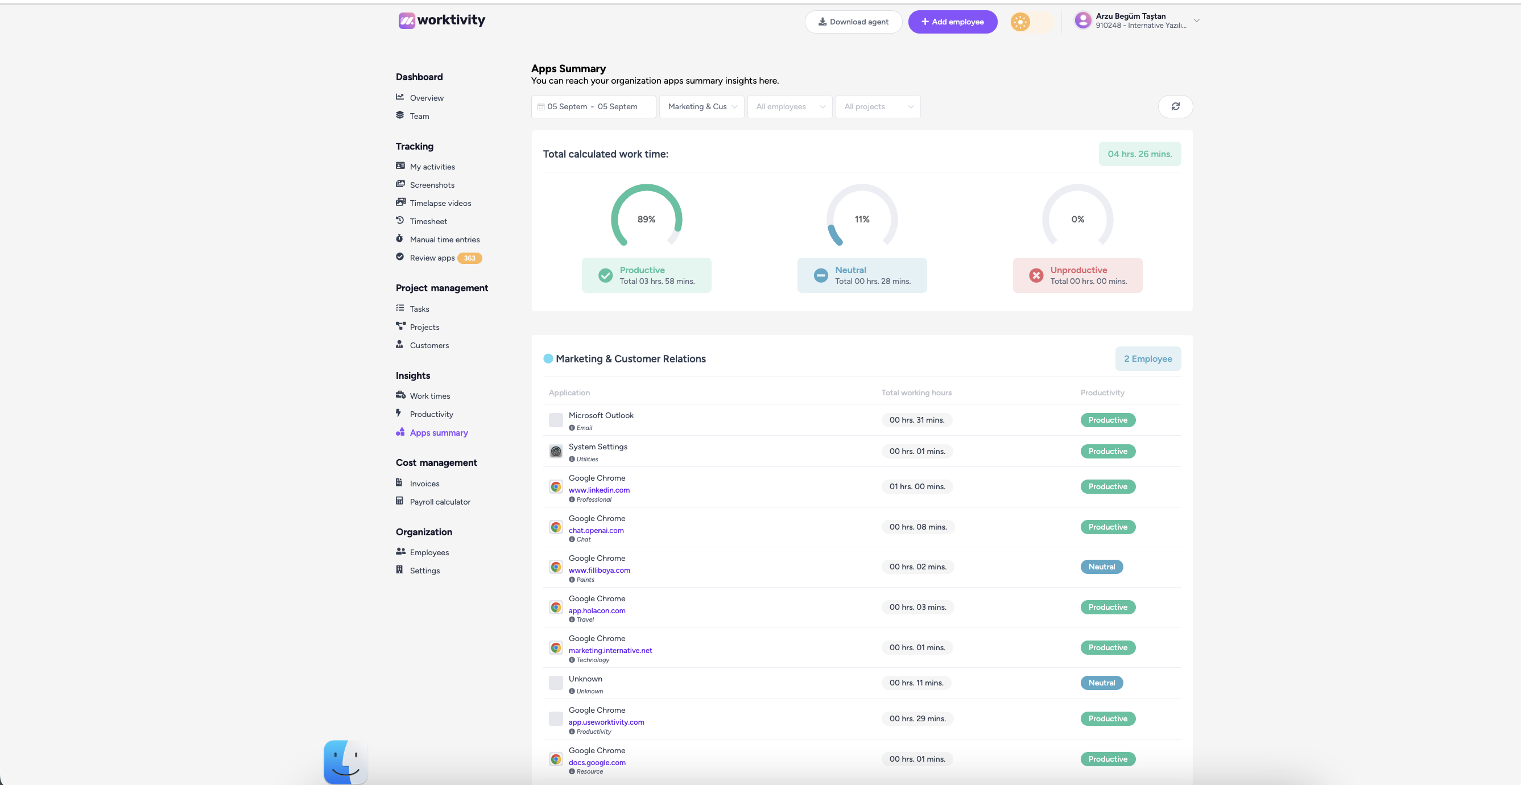Open Manual time entries
Screen dimensions: 1521x785
tap(444, 240)
